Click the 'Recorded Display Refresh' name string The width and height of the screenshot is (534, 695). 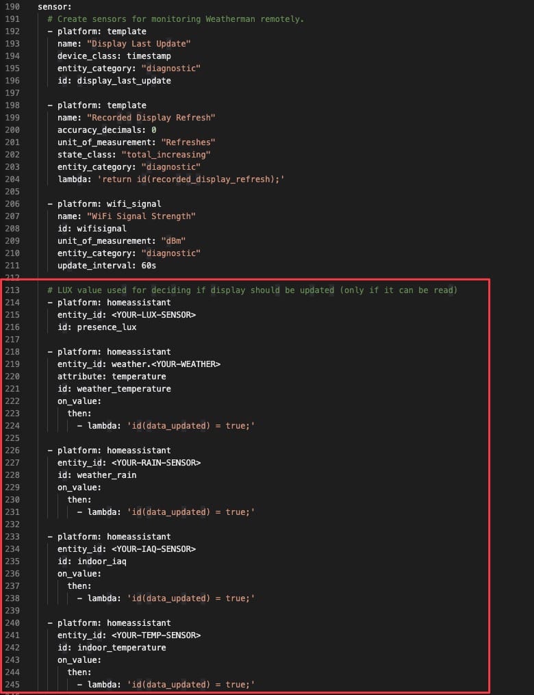tap(151, 118)
